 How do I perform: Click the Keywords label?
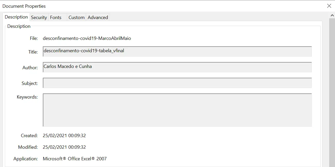tap(27, 97)
